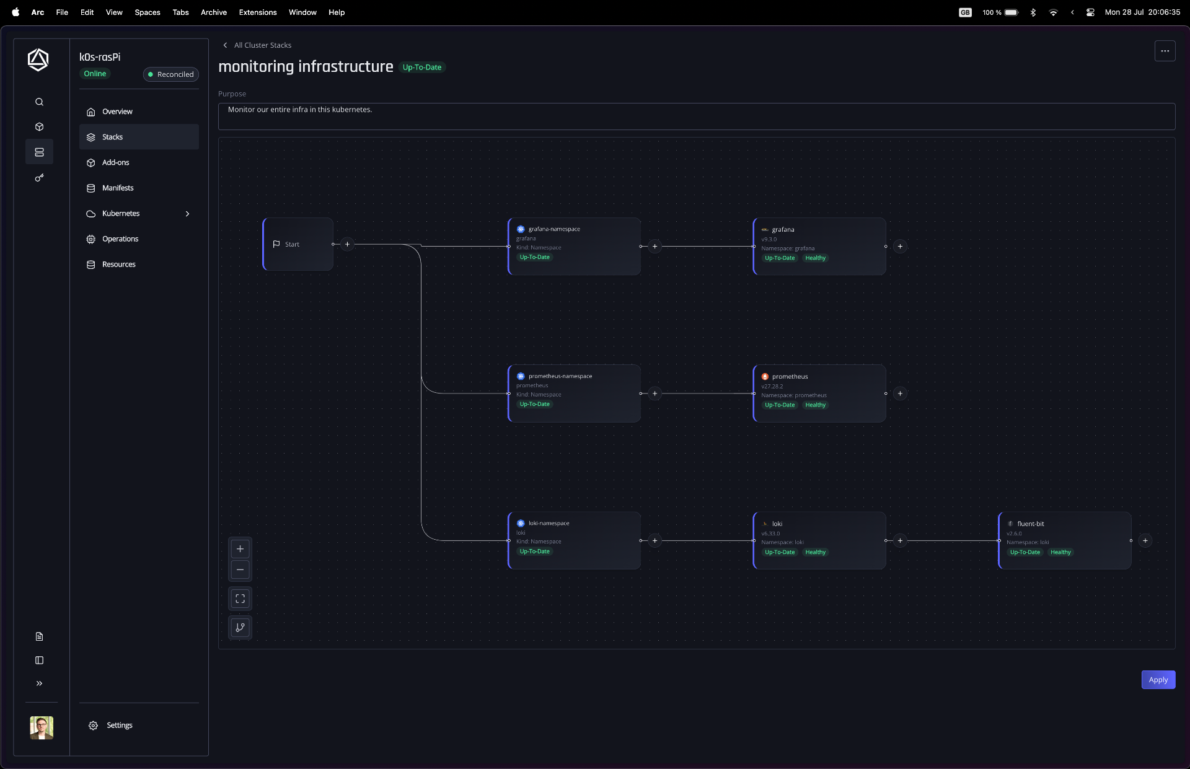This screenshot has height=769, width=1190.
Task: Click the Healthy badge on prometheus node
Action: [x=815, y=405]
